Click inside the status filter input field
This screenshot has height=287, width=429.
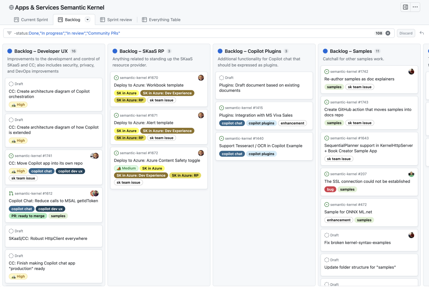click(x=193, y=33)
